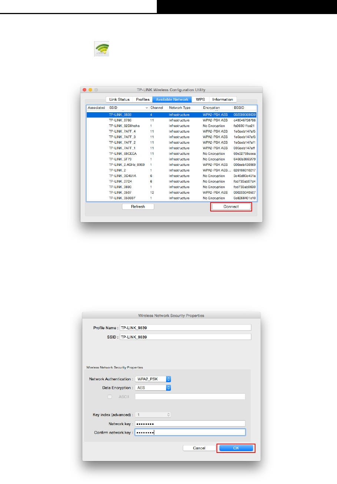Click BSSID c49046738786 cell
The height and width of the screenshot is (484, 337).
[245, 120]
